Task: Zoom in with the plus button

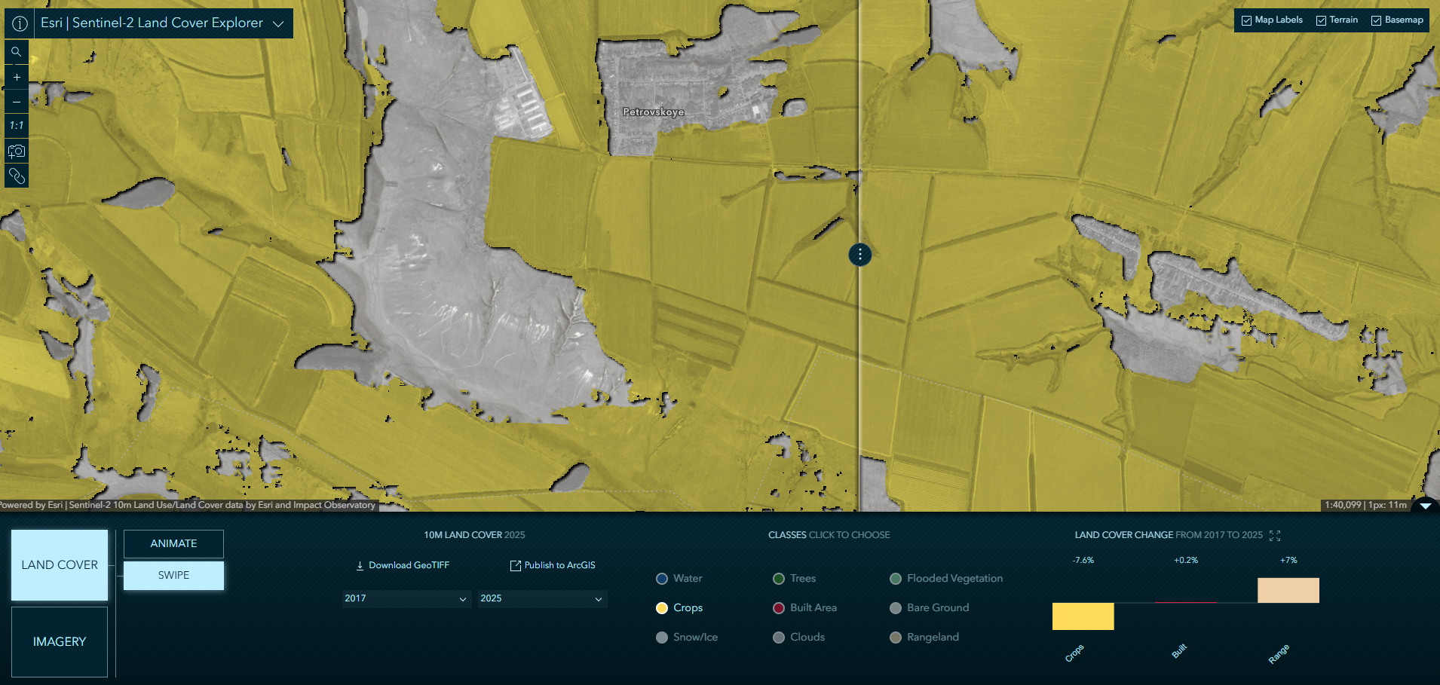Action: [x=17, y=77]
